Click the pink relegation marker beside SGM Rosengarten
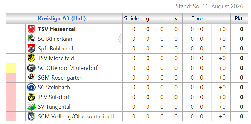This screenshot has height=124, width=251. [11, 78]
